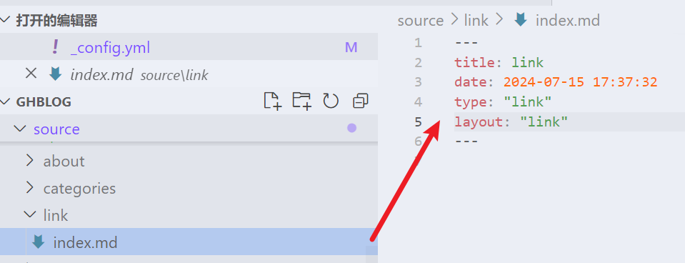685x263 pixels.
Task: Collapse the 打开的编辑器 section
Action: (x=5, y=20)
